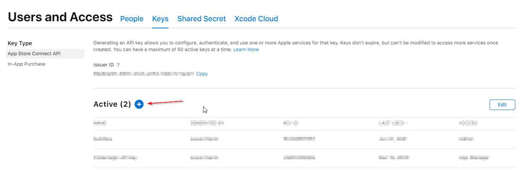Switch to the People tab
Viewport: 525px width, 188px height.
click(132, 19)
